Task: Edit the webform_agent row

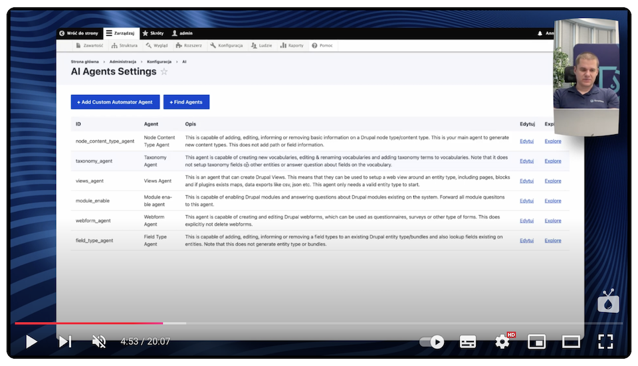Action: pos(526,221)
